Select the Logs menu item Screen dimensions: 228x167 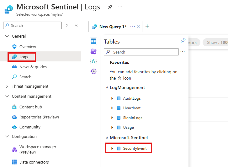coord(24,57)
